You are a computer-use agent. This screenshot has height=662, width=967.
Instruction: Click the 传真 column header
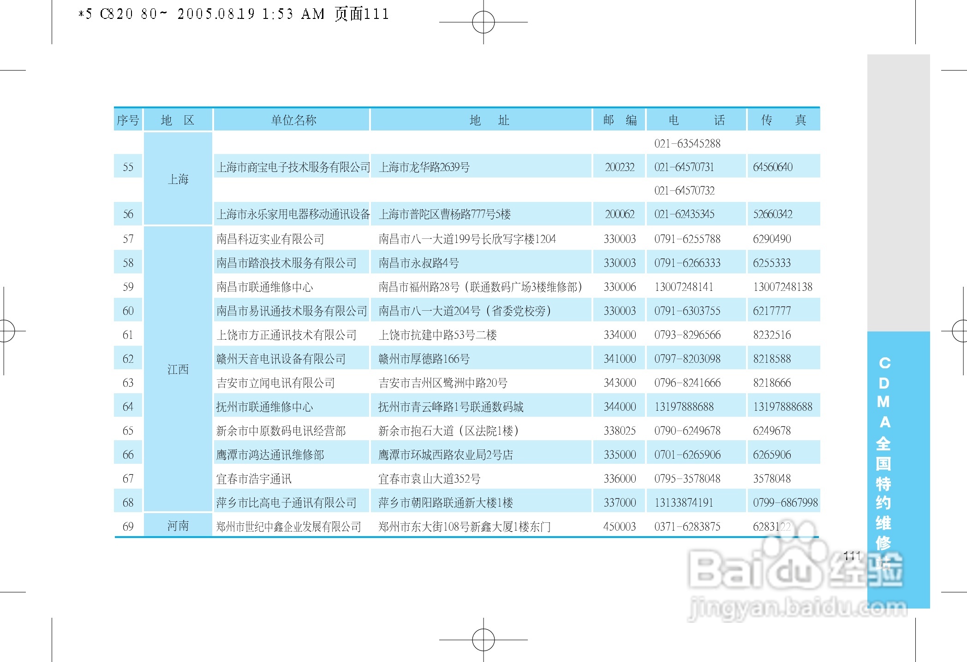pyautogui.click(x=783, y=120)
